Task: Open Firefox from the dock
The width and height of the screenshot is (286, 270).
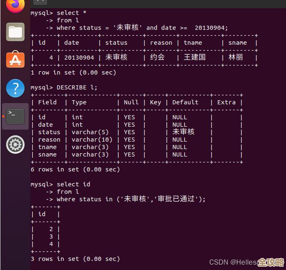Action: pos(15,5)
